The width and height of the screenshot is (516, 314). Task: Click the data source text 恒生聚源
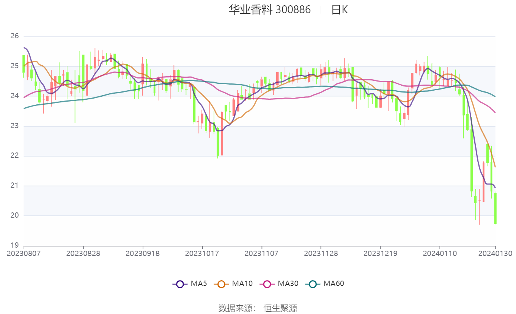pyautogui.click(x=280, y=308)
